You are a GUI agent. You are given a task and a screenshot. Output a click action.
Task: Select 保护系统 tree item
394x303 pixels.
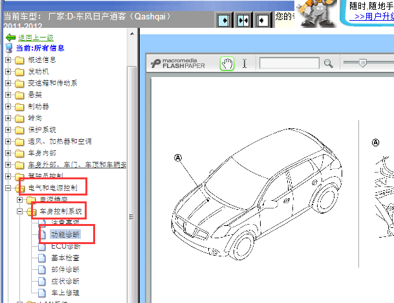41,129
